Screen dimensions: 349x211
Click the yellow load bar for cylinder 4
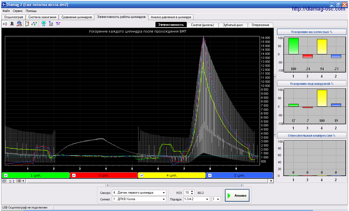pyautogui.click(x=322, y=98)
